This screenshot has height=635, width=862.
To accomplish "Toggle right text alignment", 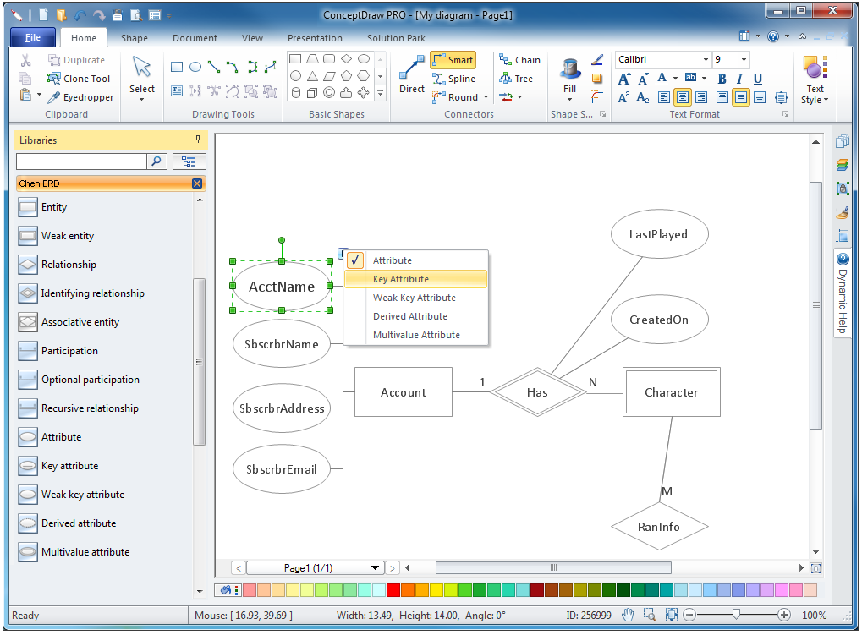I will coord(701,98).
